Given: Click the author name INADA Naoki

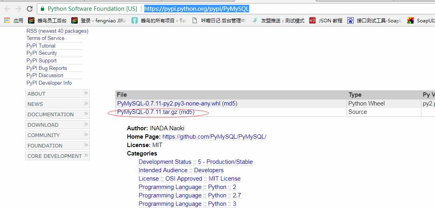Looking at the screenshot, I should 167,128.
